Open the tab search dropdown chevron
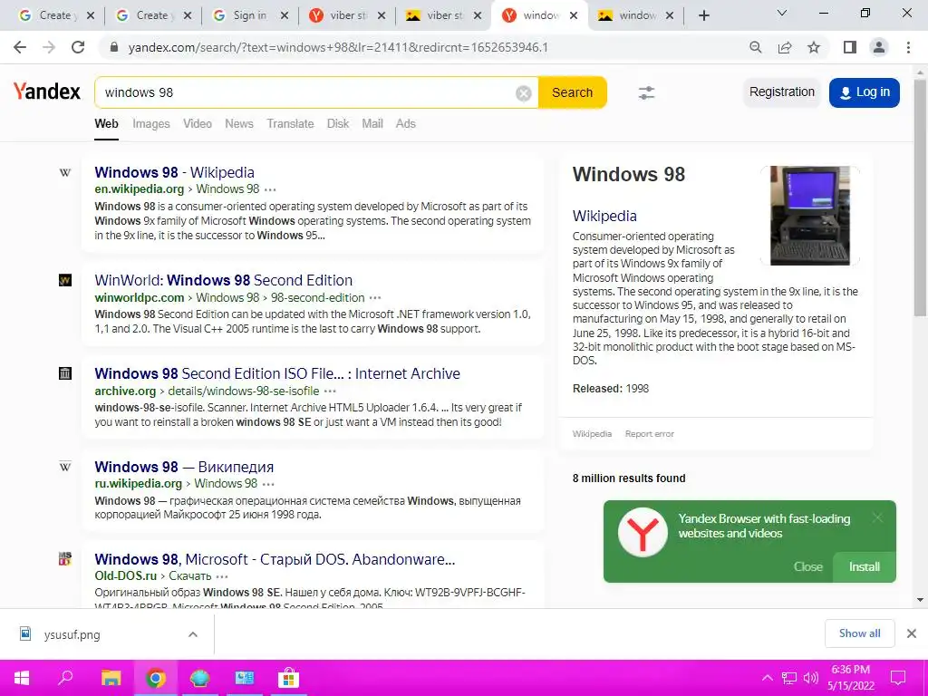 pos(782,13)
